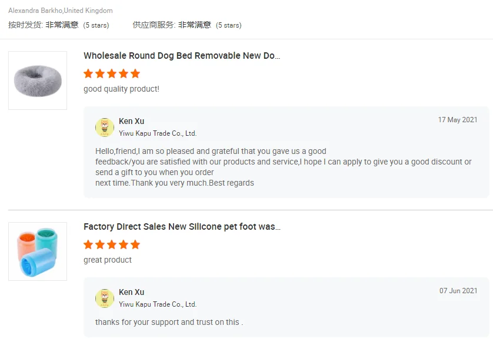Image resolution: width=493 pixels, height=349 pixels.
Task: Click the gray round dog bed thumbnail
Action: click(38, 80)
